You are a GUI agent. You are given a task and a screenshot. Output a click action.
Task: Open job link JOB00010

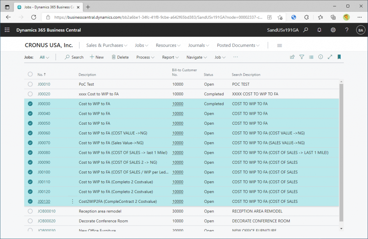[46, 211]
